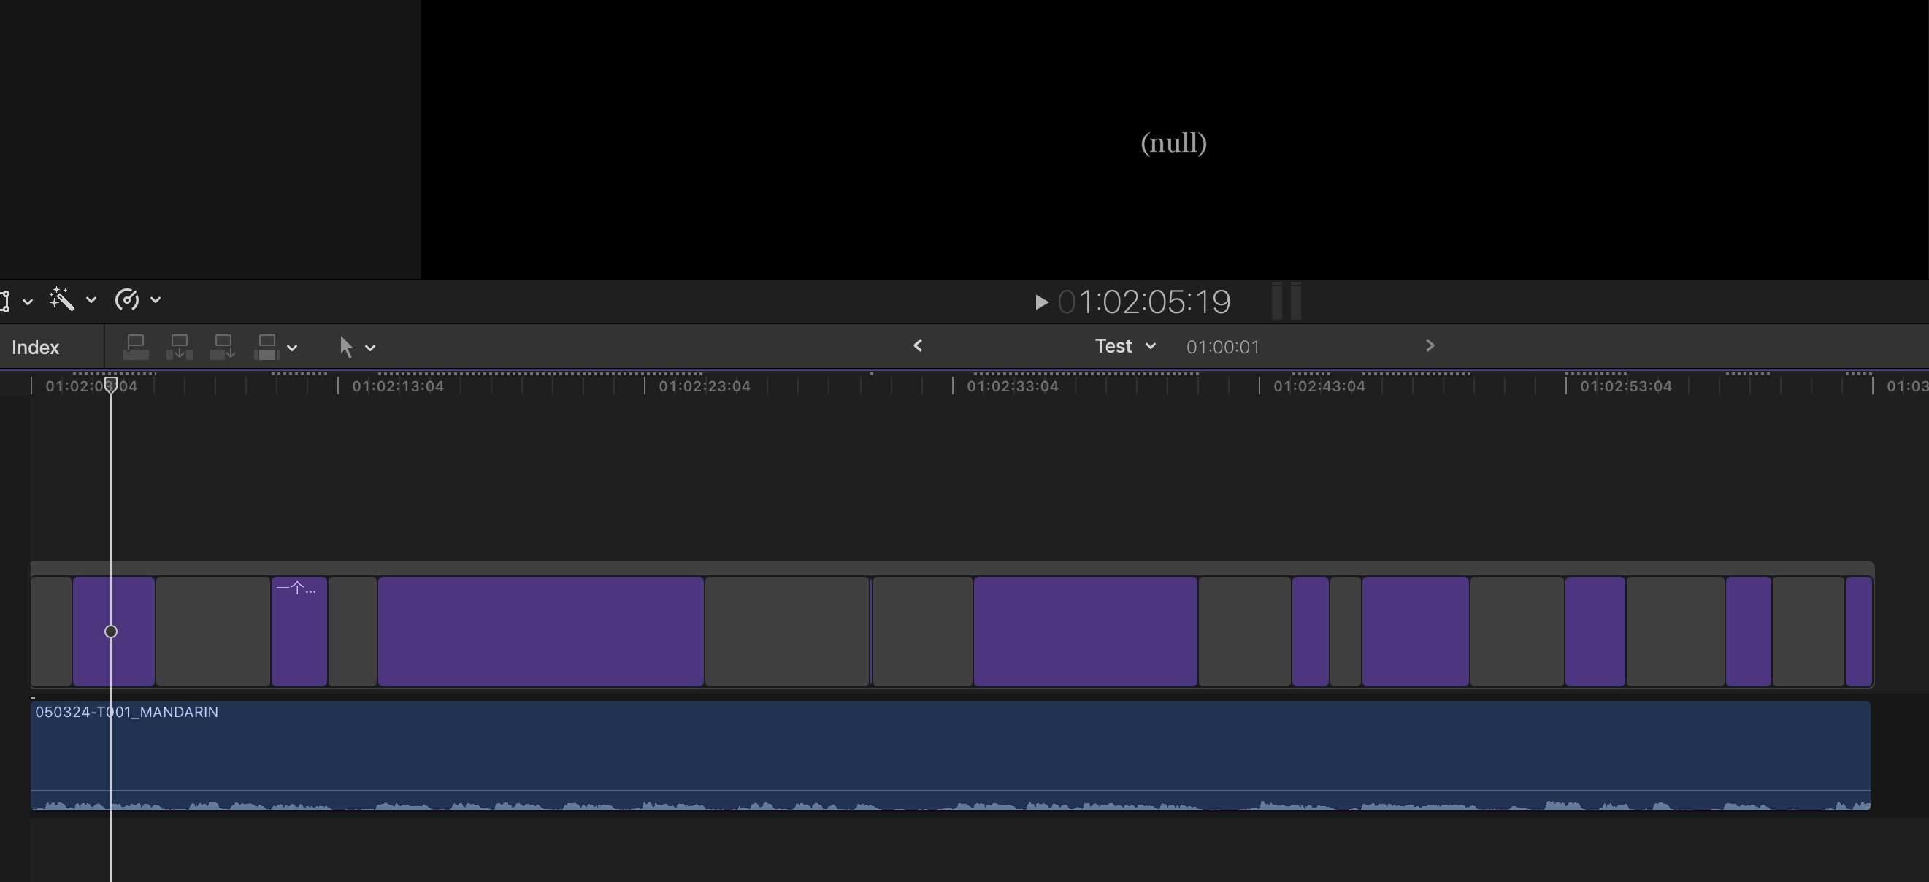Image resolution: width=1929 pixels, height=882 pixels.
Task: Go back in timeline history
Action: tap(917, 346)
